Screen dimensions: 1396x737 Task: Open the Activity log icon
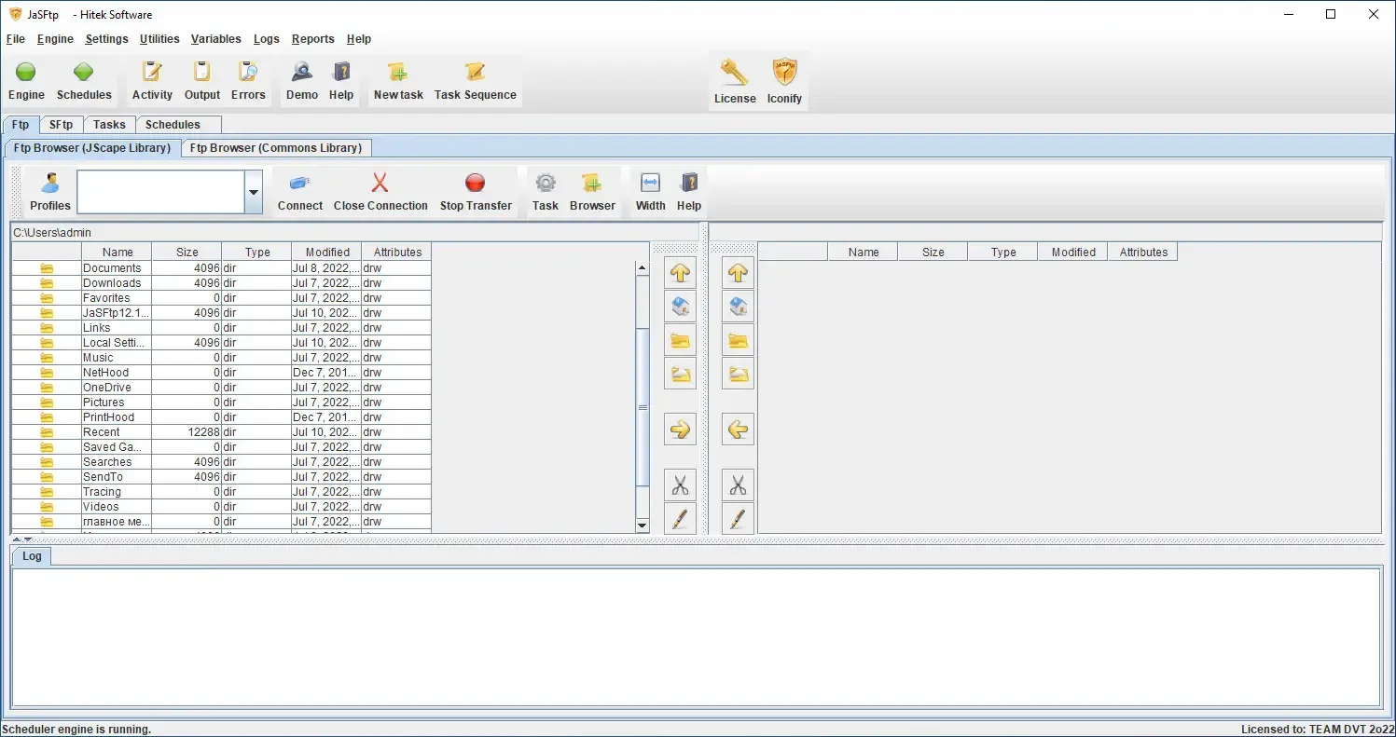pyautogui.click(x=152, y=72)
